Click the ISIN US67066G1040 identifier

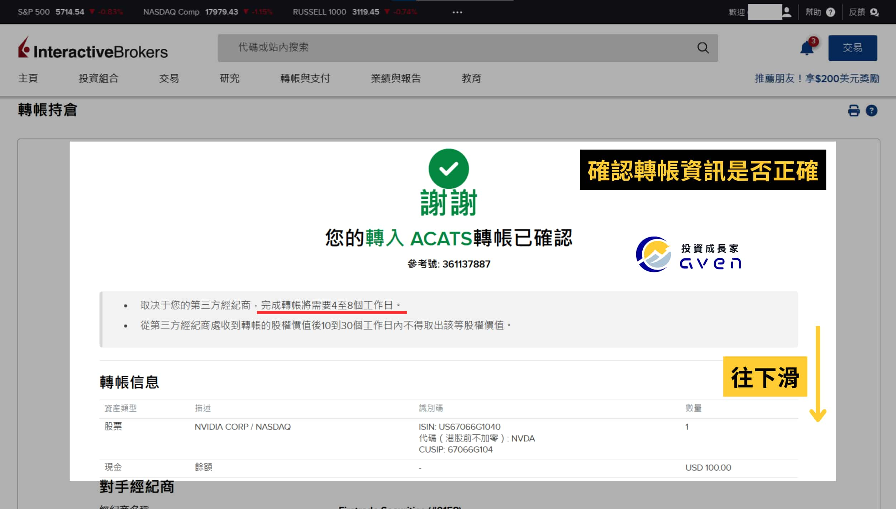(459, 427)
